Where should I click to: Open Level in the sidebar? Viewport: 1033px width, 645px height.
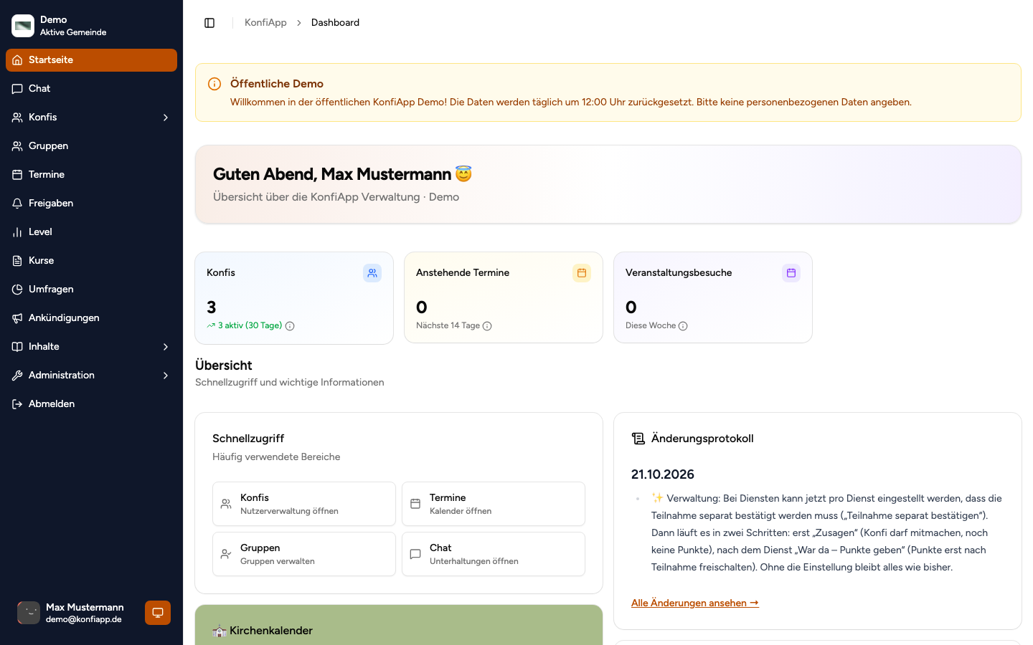click(x=91, y=232)
